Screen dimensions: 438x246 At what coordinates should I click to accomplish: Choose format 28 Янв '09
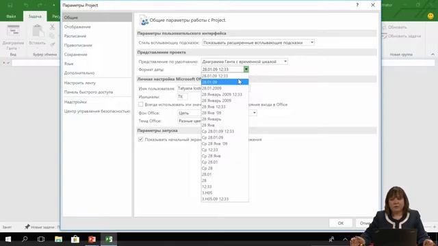[224, 113]
